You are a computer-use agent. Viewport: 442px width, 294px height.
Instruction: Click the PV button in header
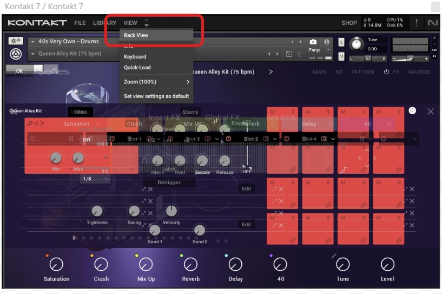click(434, 56)
